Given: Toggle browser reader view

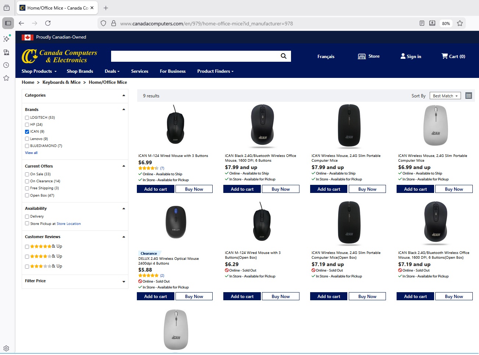Looking at the screenshot, I should pyautogui.click(x=422, y=23).
